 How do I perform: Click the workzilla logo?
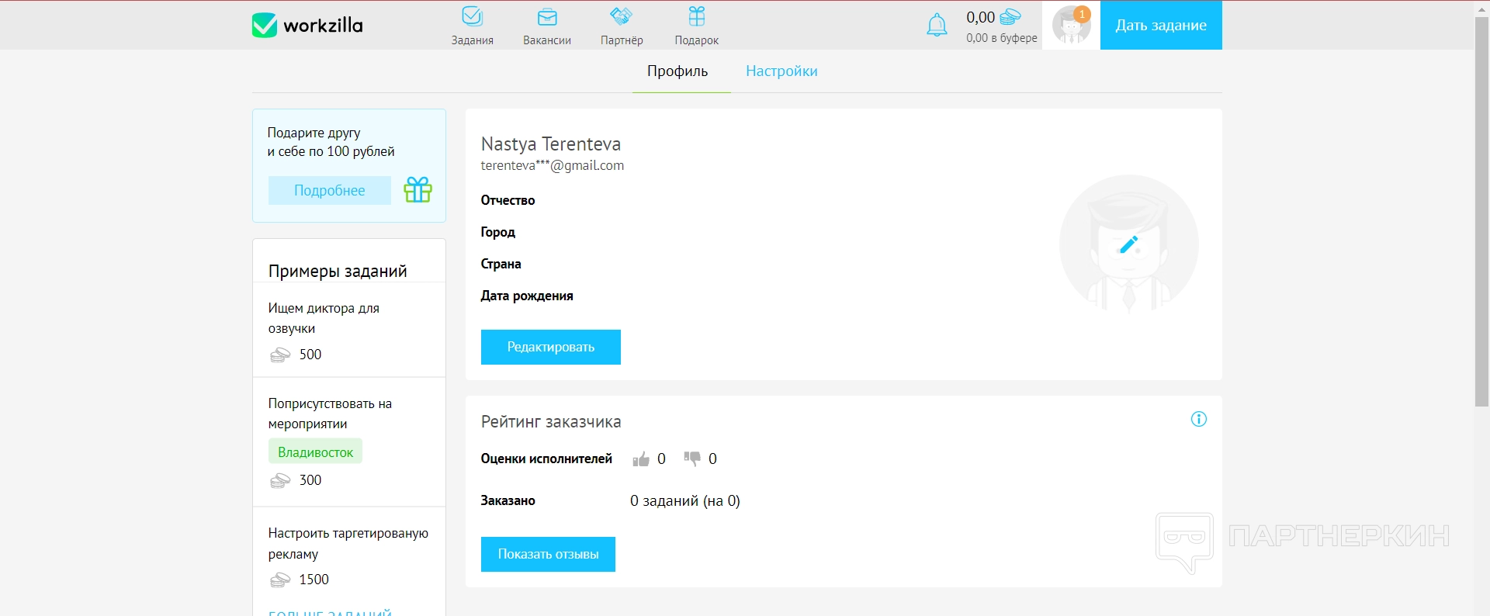[x=307, y=26]
